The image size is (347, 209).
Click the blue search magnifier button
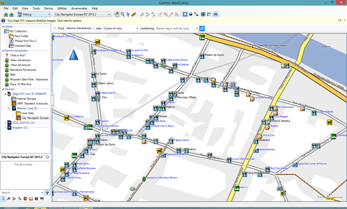pos(202,28)
